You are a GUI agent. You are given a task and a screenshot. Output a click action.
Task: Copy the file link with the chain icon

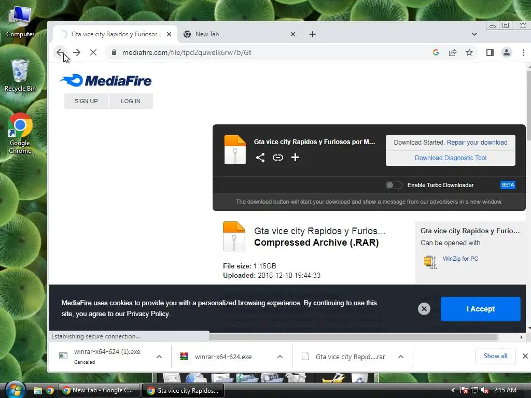[x=278, y=158]
